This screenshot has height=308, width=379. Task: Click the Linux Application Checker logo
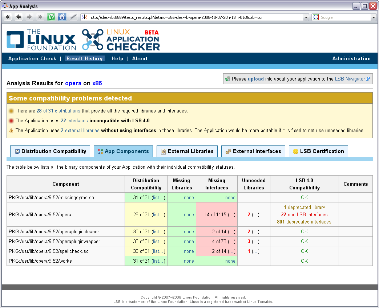pyautogui.click(x=121, y=40)
